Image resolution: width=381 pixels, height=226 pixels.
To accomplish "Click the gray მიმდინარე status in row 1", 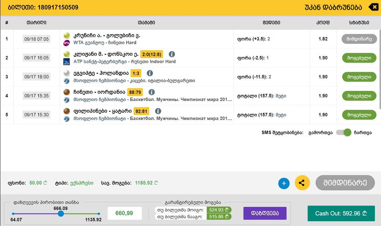I will 359,39.
